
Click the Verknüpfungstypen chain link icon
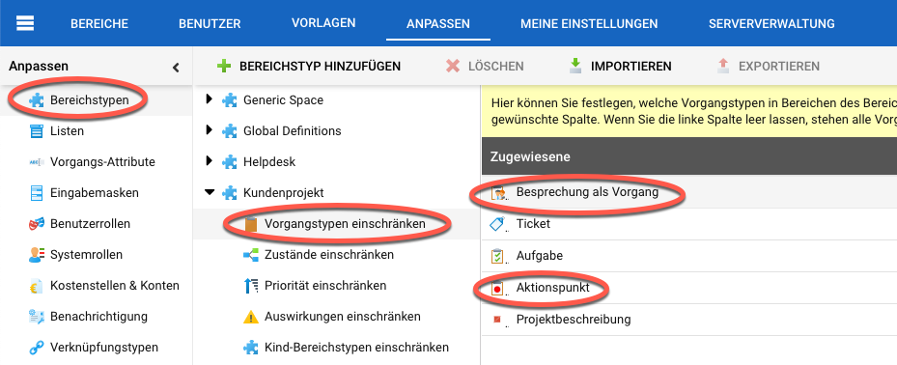[x=36, y=348]
